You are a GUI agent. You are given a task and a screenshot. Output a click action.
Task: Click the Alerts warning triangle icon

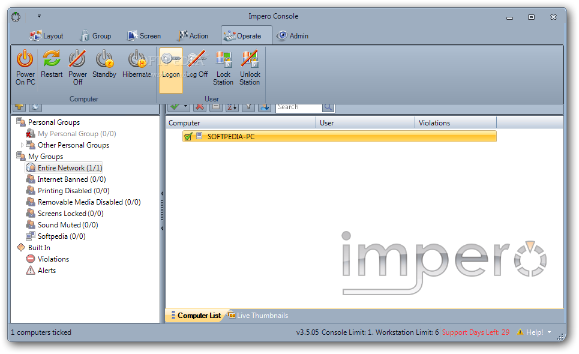[x=31, y=271]
